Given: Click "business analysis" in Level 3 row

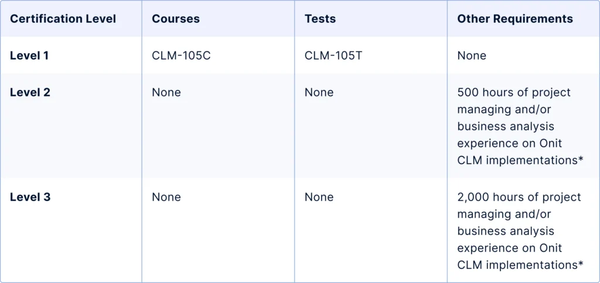Looking at the screenshot, I should coord(506,232).
